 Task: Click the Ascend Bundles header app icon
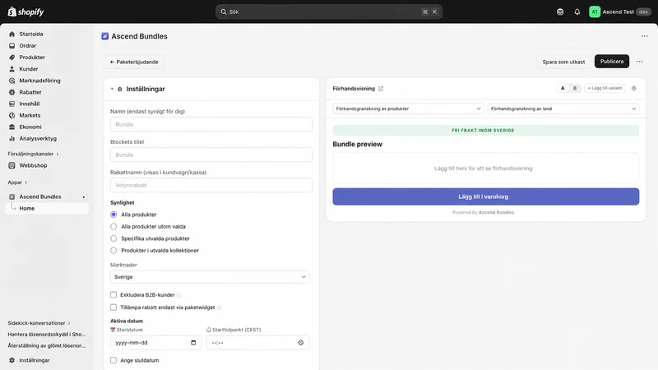coord(105,36)
